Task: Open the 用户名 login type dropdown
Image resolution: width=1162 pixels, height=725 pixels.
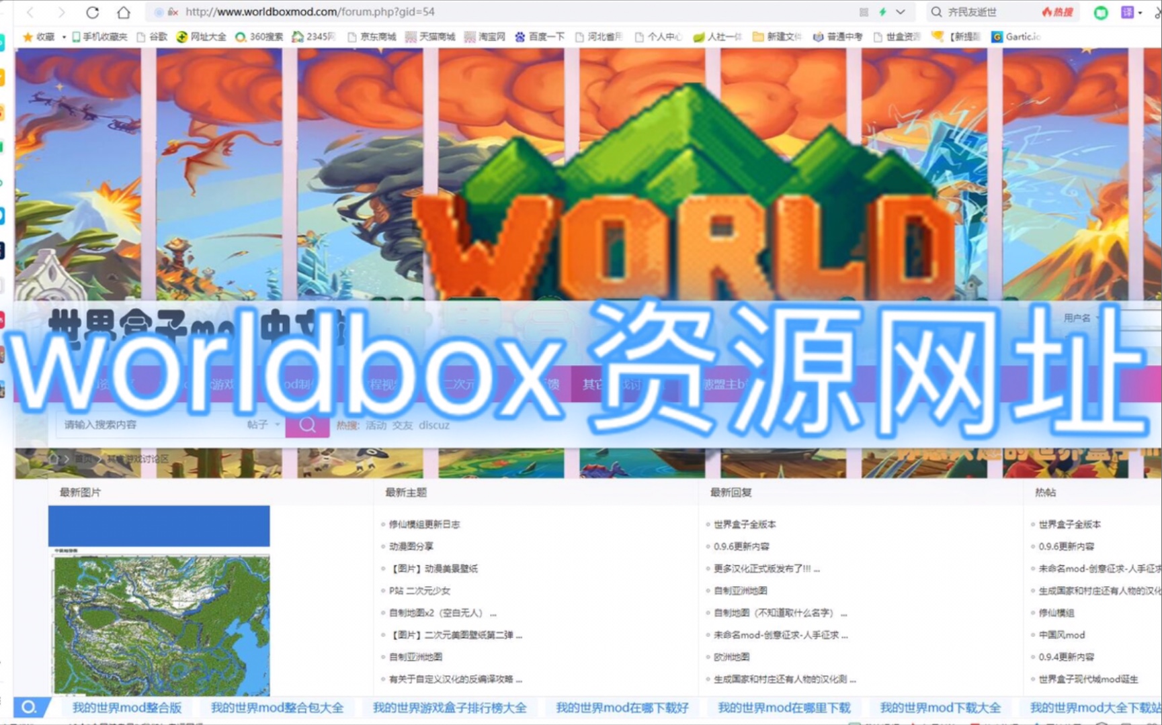Action: point(1081,318)
